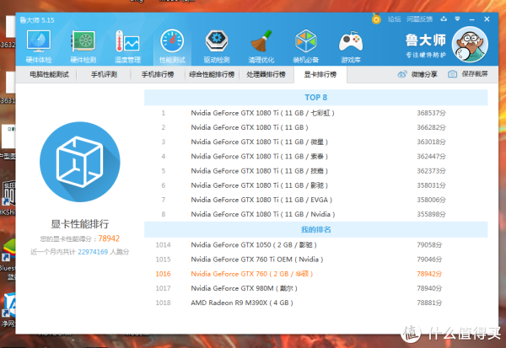Viewport: 506px width, 348px height.
Task: Click the 355898分 score
Action: [x=431, y=214]
